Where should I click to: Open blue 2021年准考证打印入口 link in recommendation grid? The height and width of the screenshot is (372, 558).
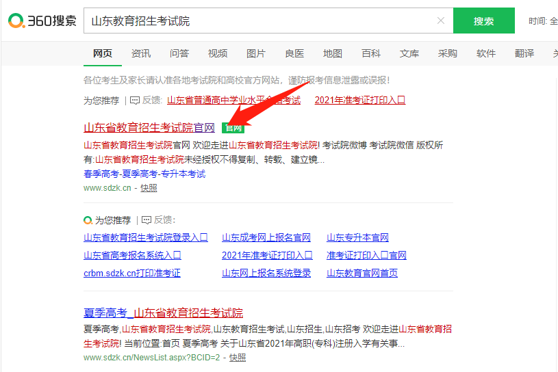point(267,255)
